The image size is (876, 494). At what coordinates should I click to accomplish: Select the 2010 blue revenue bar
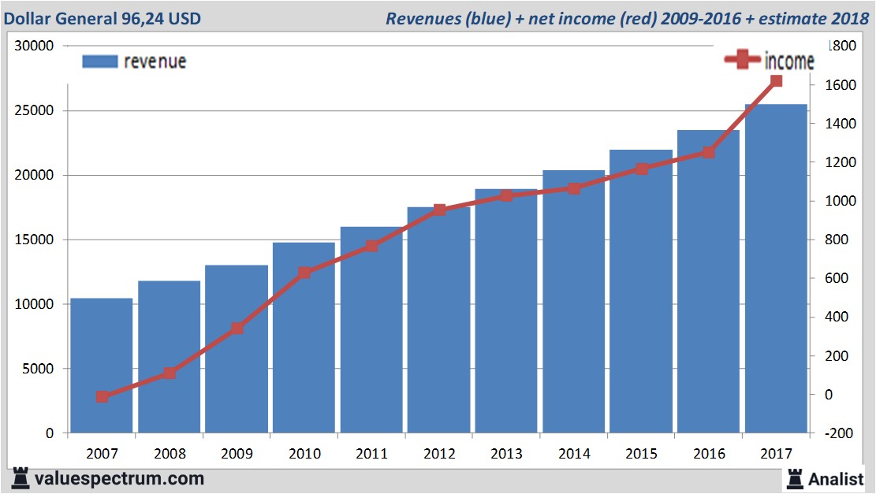(x=304, y=338)
